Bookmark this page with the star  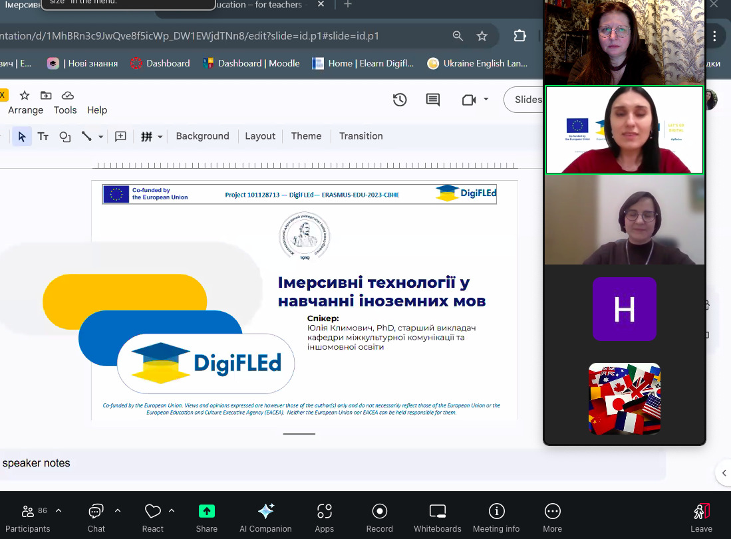coord(482,36)
